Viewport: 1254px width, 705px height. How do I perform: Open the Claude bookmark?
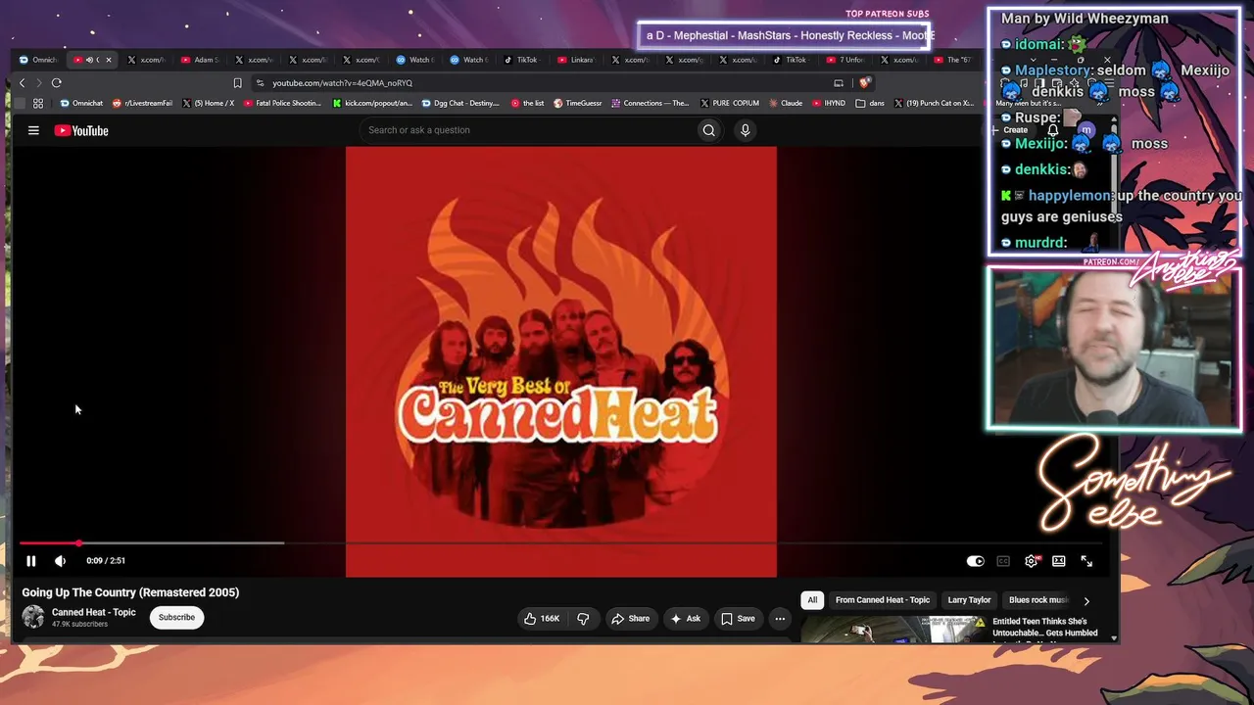[786, 103]
